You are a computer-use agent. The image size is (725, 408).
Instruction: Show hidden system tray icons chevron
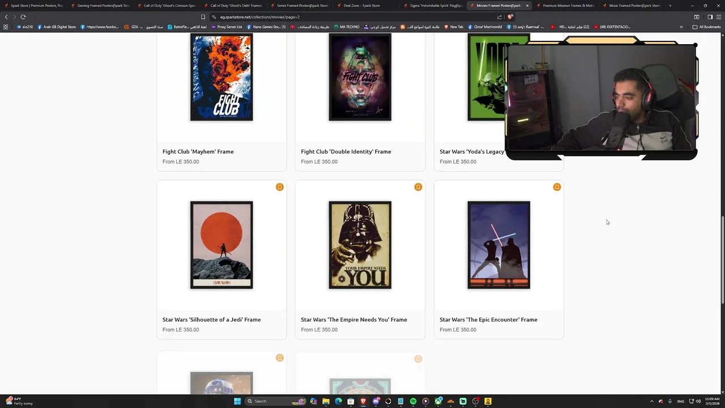point(651,401)
